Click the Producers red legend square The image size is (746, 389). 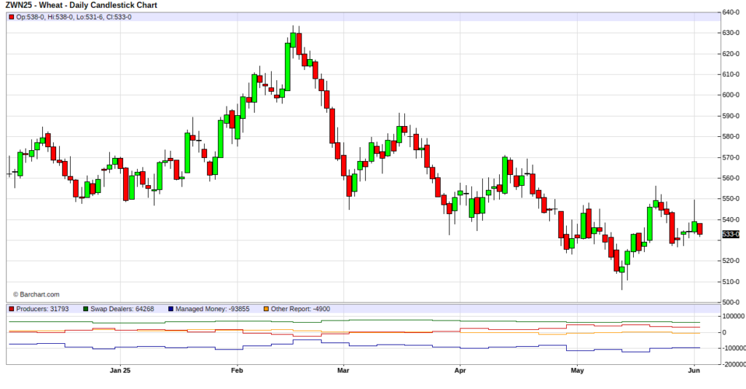coord(12,309)
